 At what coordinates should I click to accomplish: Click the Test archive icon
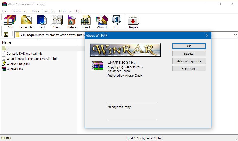[42, 20]
